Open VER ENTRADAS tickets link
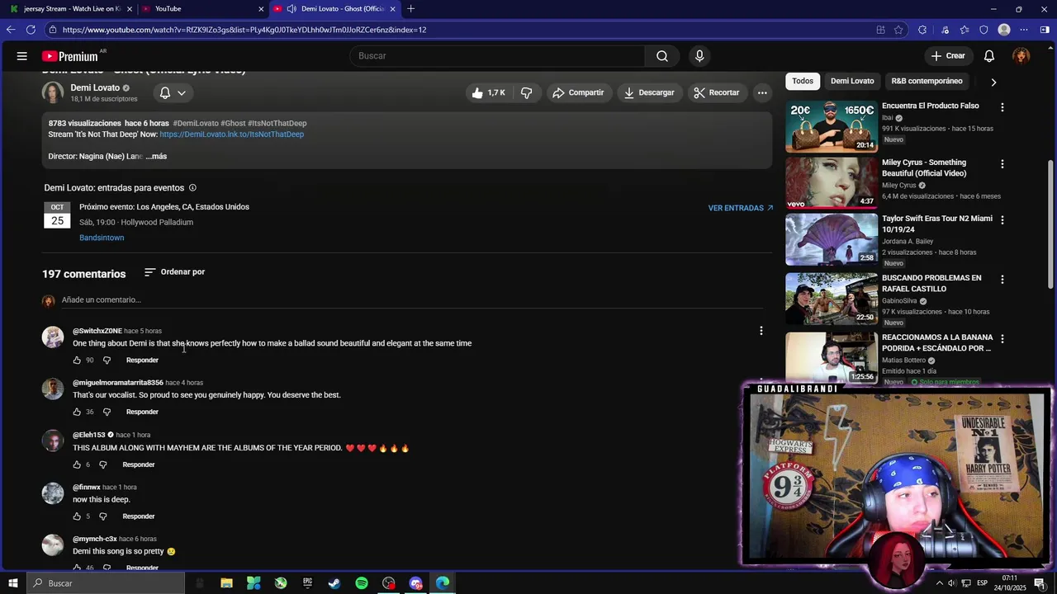1057x594 pixels. tap(741, 208)
